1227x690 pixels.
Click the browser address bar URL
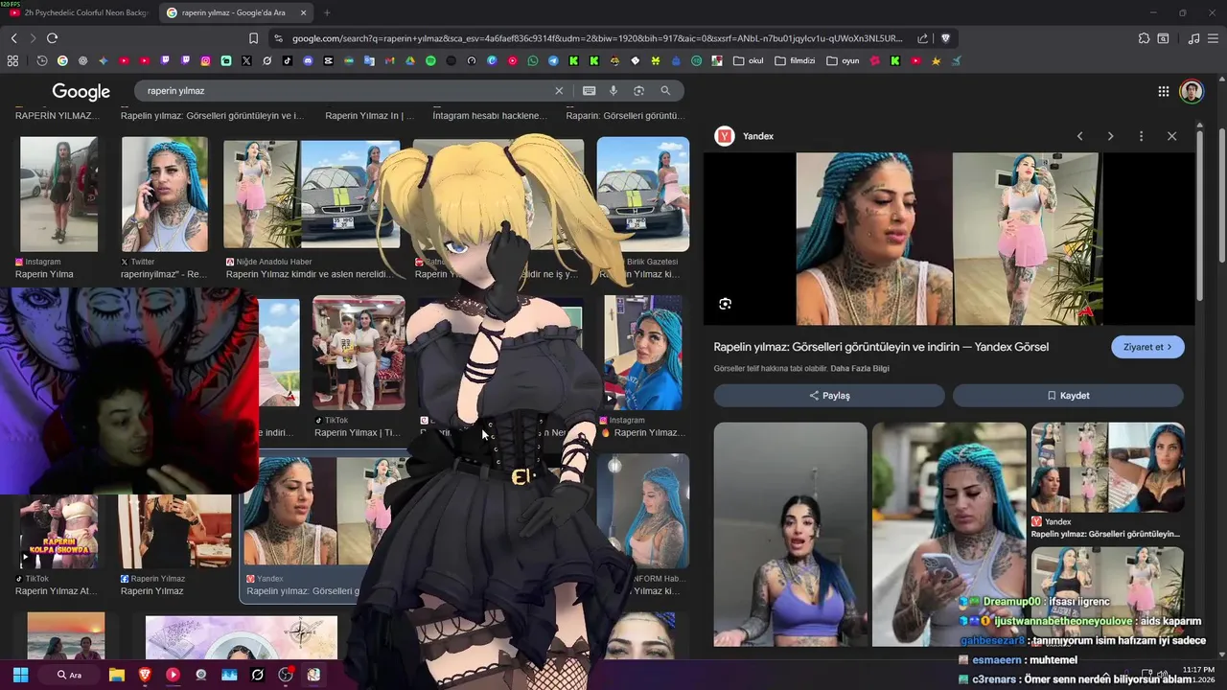(597, 38)
